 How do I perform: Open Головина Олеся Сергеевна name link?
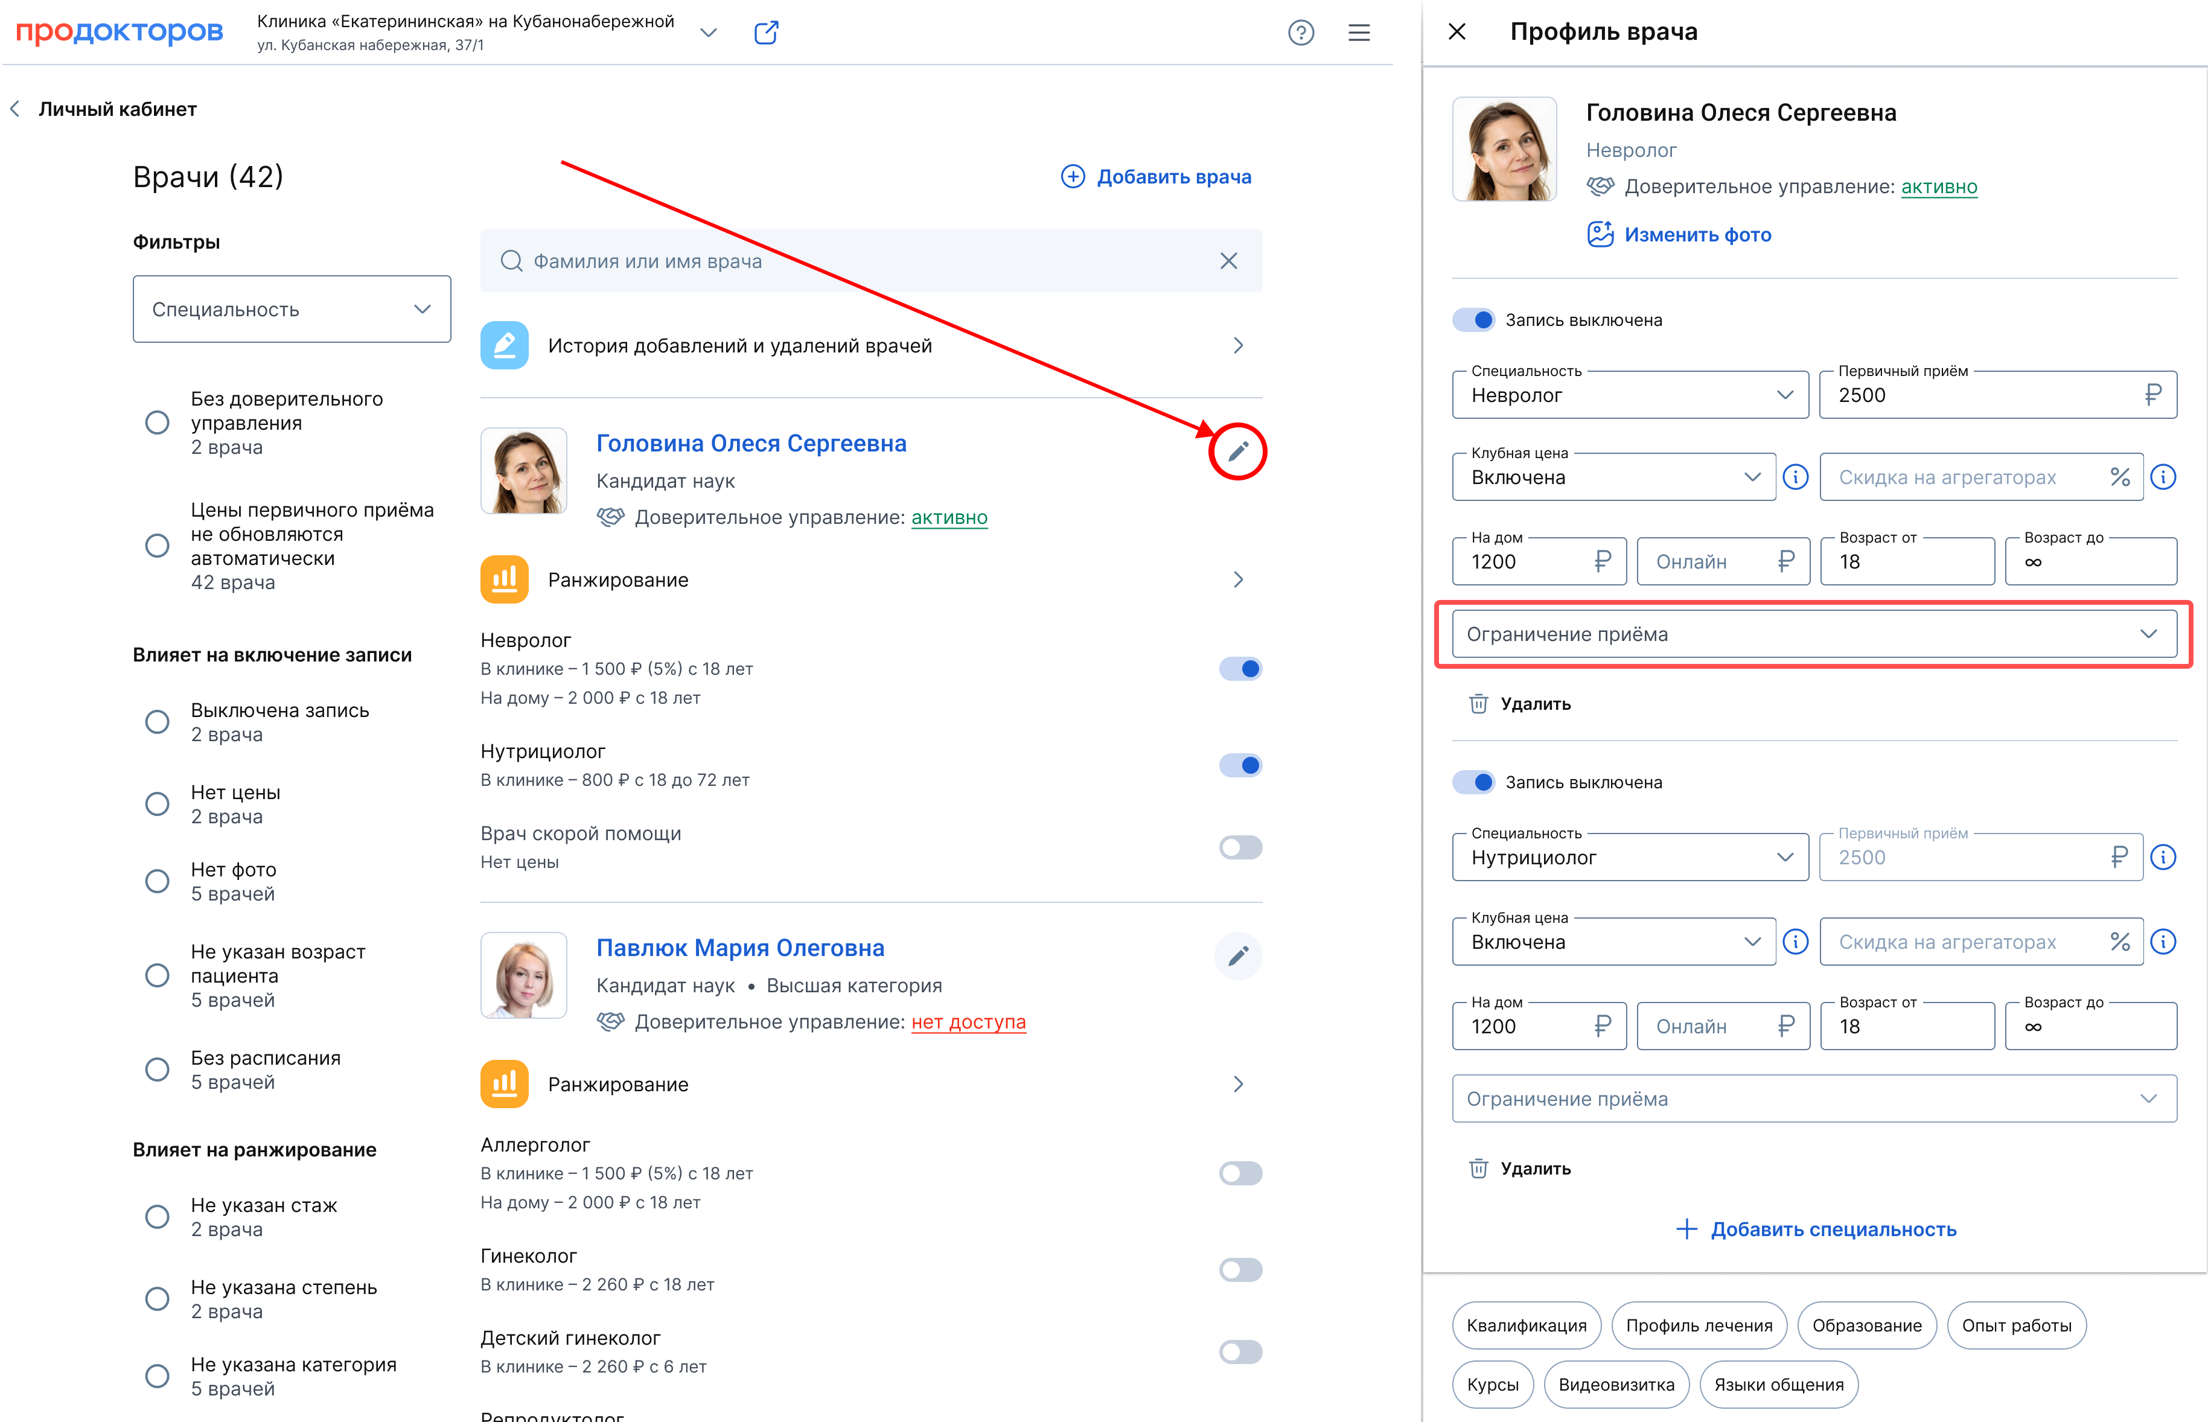click(751, 443)
